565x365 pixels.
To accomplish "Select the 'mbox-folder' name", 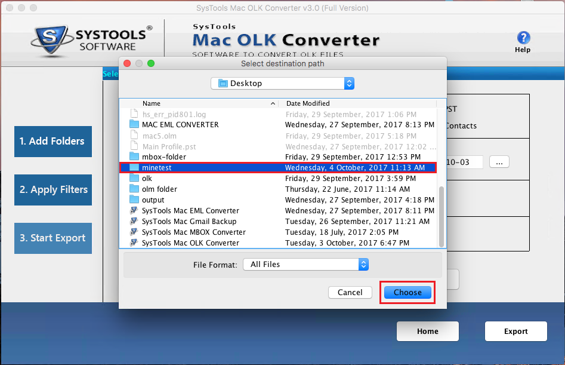I will click(x=164, y=157).
